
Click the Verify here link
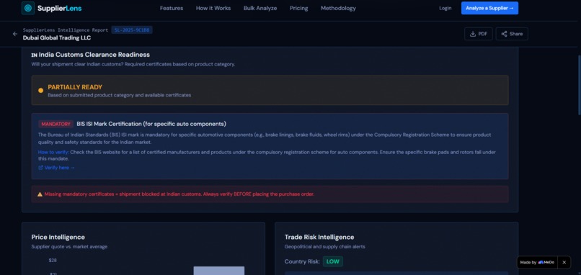[x=56, y=168]
